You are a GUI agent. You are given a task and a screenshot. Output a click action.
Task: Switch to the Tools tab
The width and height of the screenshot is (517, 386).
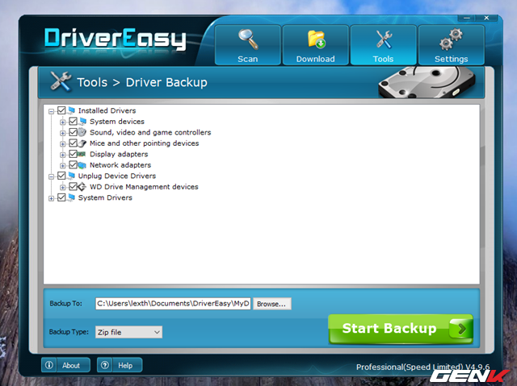pyautogui.click(x=383, y=44)
